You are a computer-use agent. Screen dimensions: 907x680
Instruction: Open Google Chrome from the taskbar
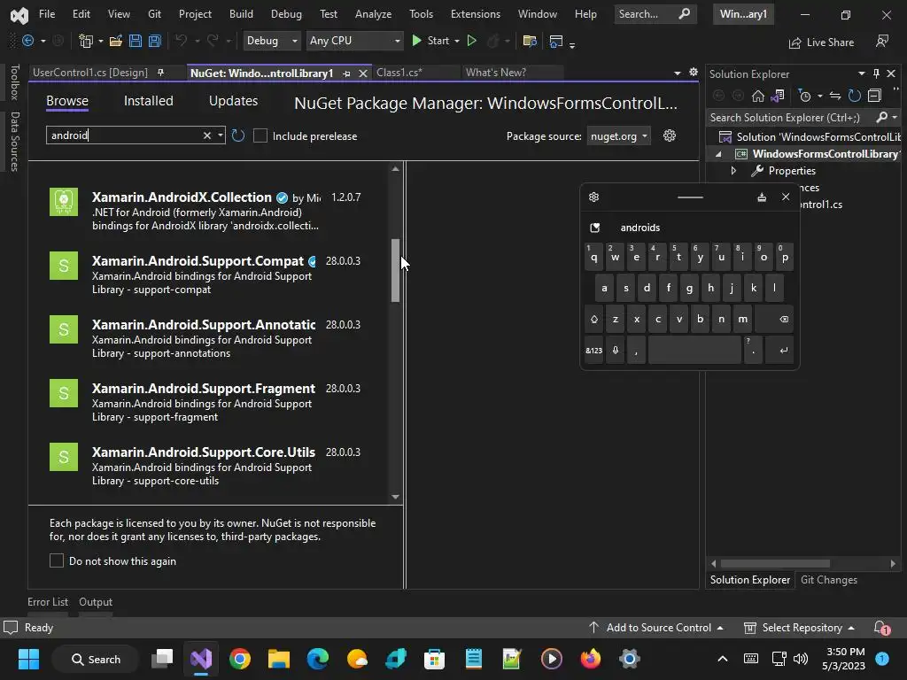[x=240, y=659]
